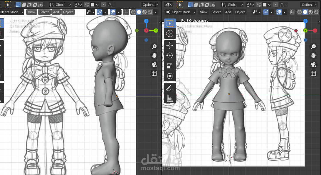This screenshot has width=321, height=175.
Task: Select the Rotate tool in the front view toolbar
Action: 170,55
